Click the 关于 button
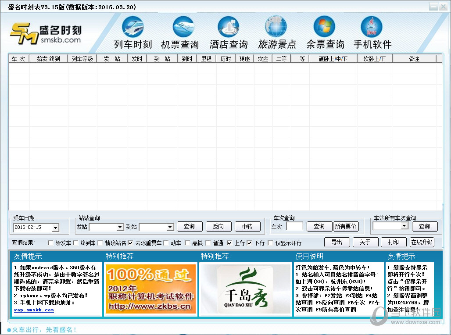Image resolution: width=451 pixels, height=335 pixels. (x=365, y=242)
